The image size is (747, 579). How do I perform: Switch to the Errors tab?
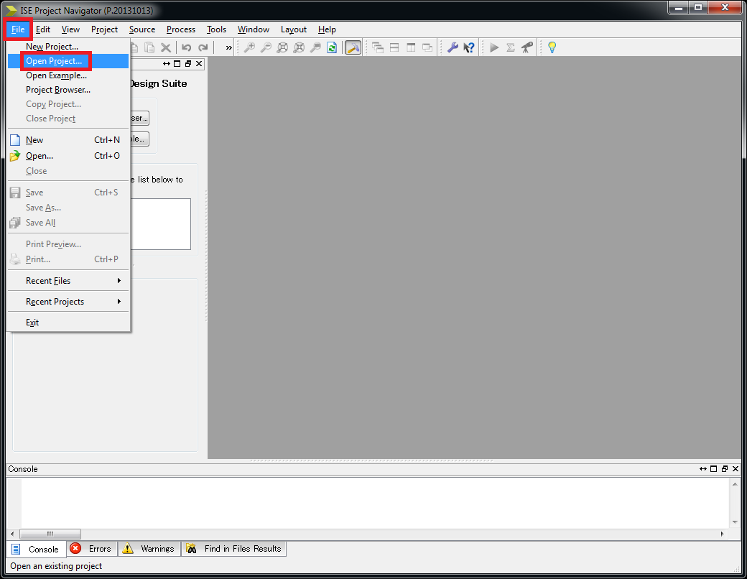(91, 549)
